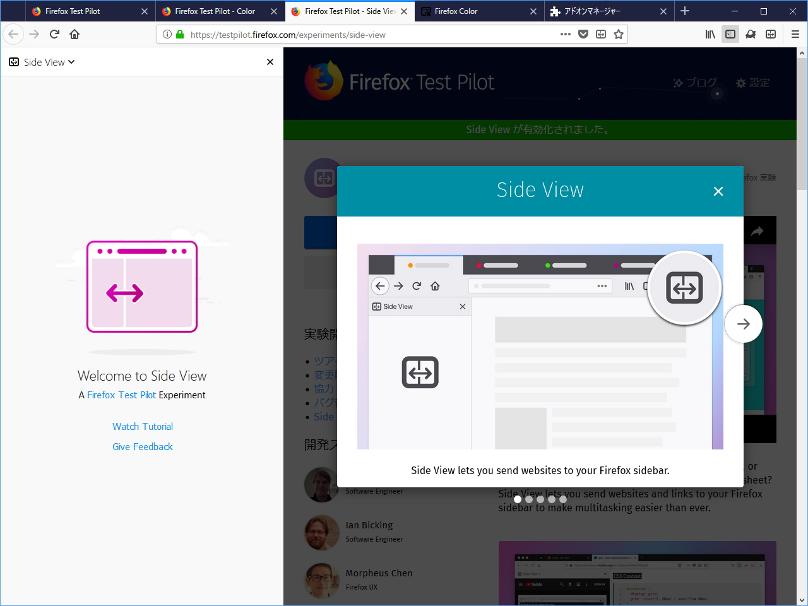The height and width of the screenshot is (606, 808).
Task: Bookmark this page with the star
Action: click(619, 35)
